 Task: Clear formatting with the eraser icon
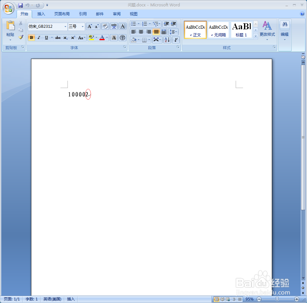[105, 26]
